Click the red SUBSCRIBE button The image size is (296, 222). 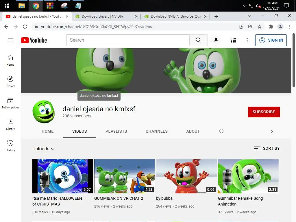[264, 112]
